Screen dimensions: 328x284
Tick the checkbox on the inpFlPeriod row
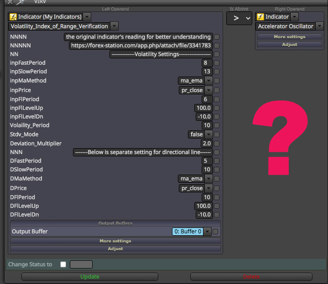[x=217, y=99]
